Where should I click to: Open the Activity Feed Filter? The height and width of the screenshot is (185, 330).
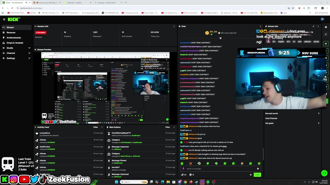[x=95, y=127]
